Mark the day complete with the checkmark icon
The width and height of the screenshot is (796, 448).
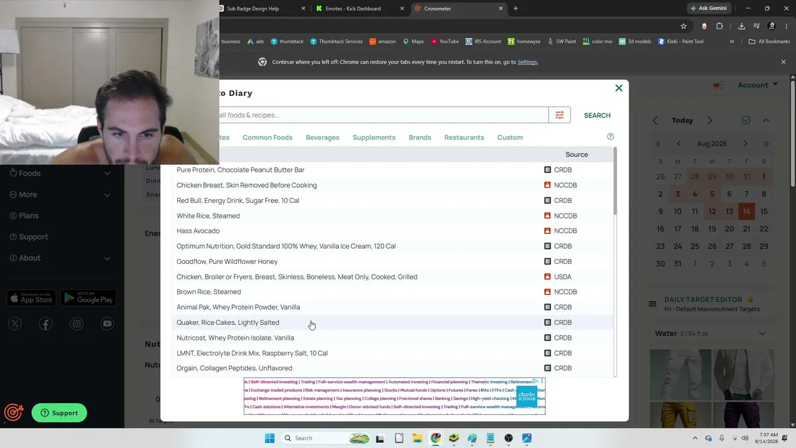(746, 120)
